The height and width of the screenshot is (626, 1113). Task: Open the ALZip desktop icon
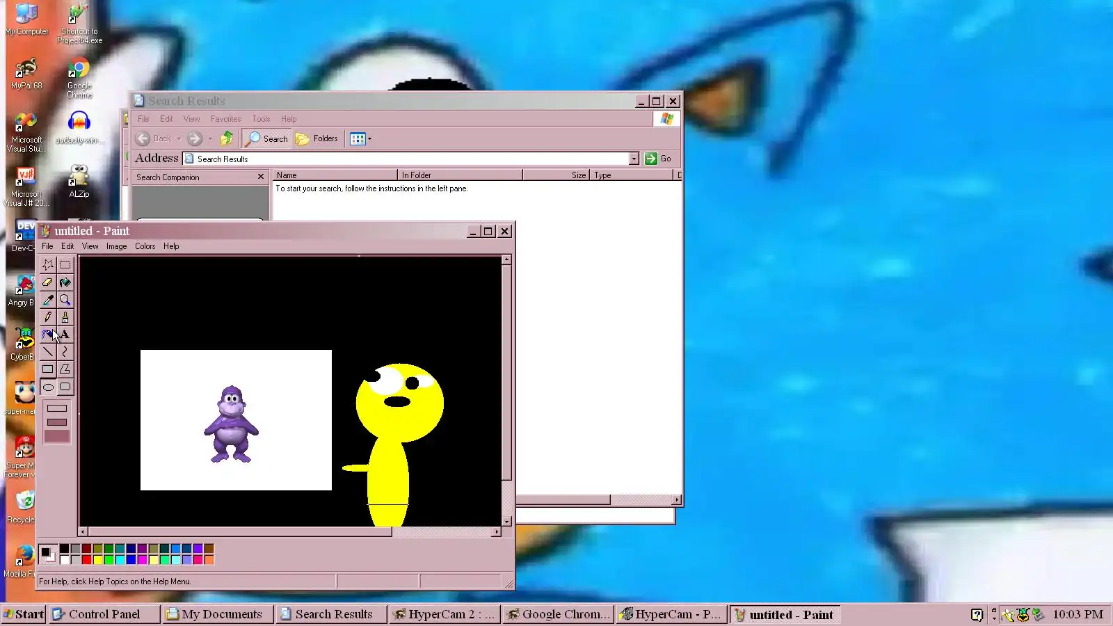click(79, 182)
